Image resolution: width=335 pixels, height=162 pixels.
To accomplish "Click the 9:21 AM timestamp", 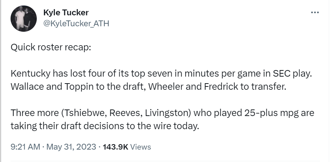I will tap(25, 147).
